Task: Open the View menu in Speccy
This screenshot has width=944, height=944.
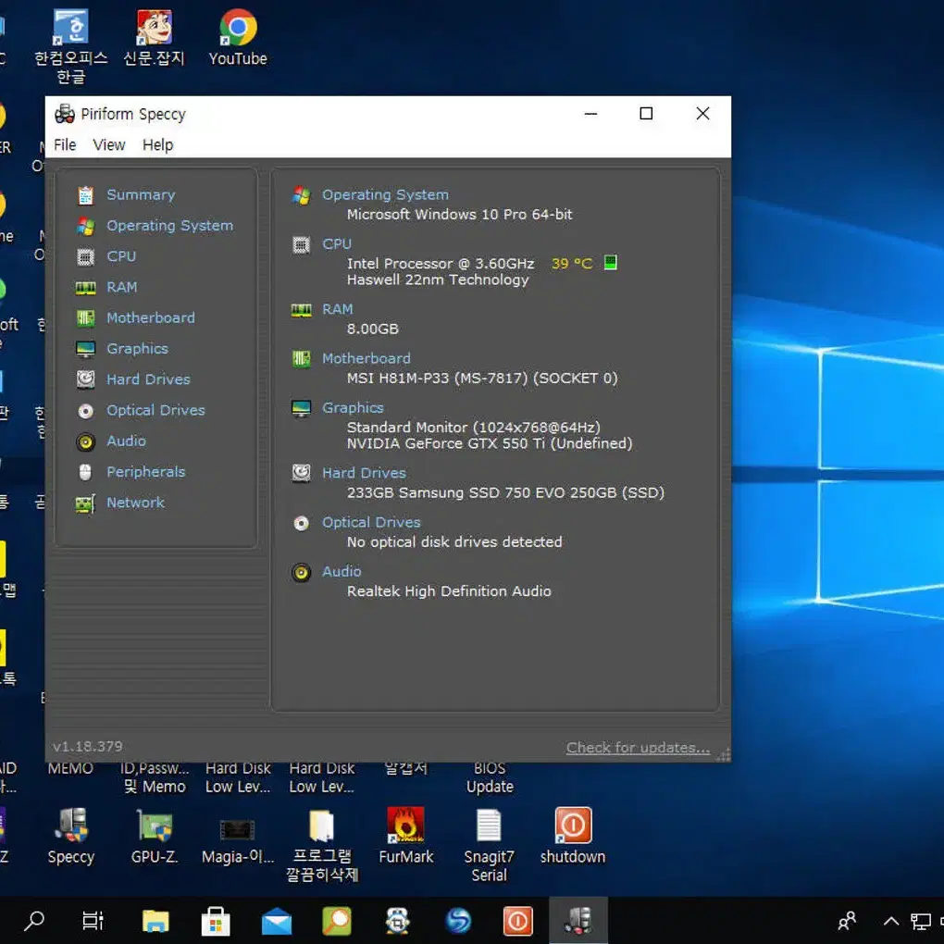Action: (x=109, y=145)
